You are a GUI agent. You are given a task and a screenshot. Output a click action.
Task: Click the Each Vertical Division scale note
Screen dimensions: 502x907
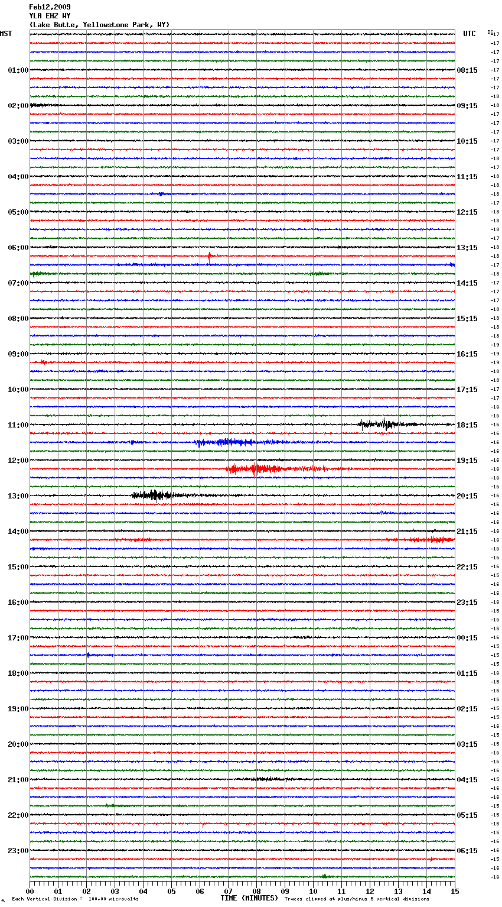point(75,899)
